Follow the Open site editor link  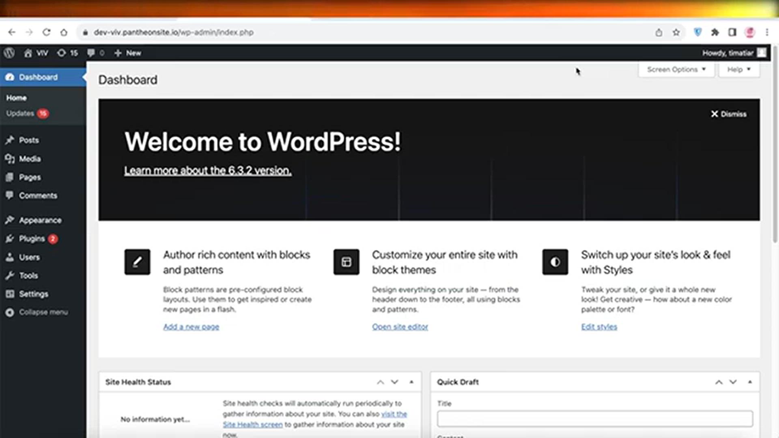pyautogui.click(x=400, y=327)
